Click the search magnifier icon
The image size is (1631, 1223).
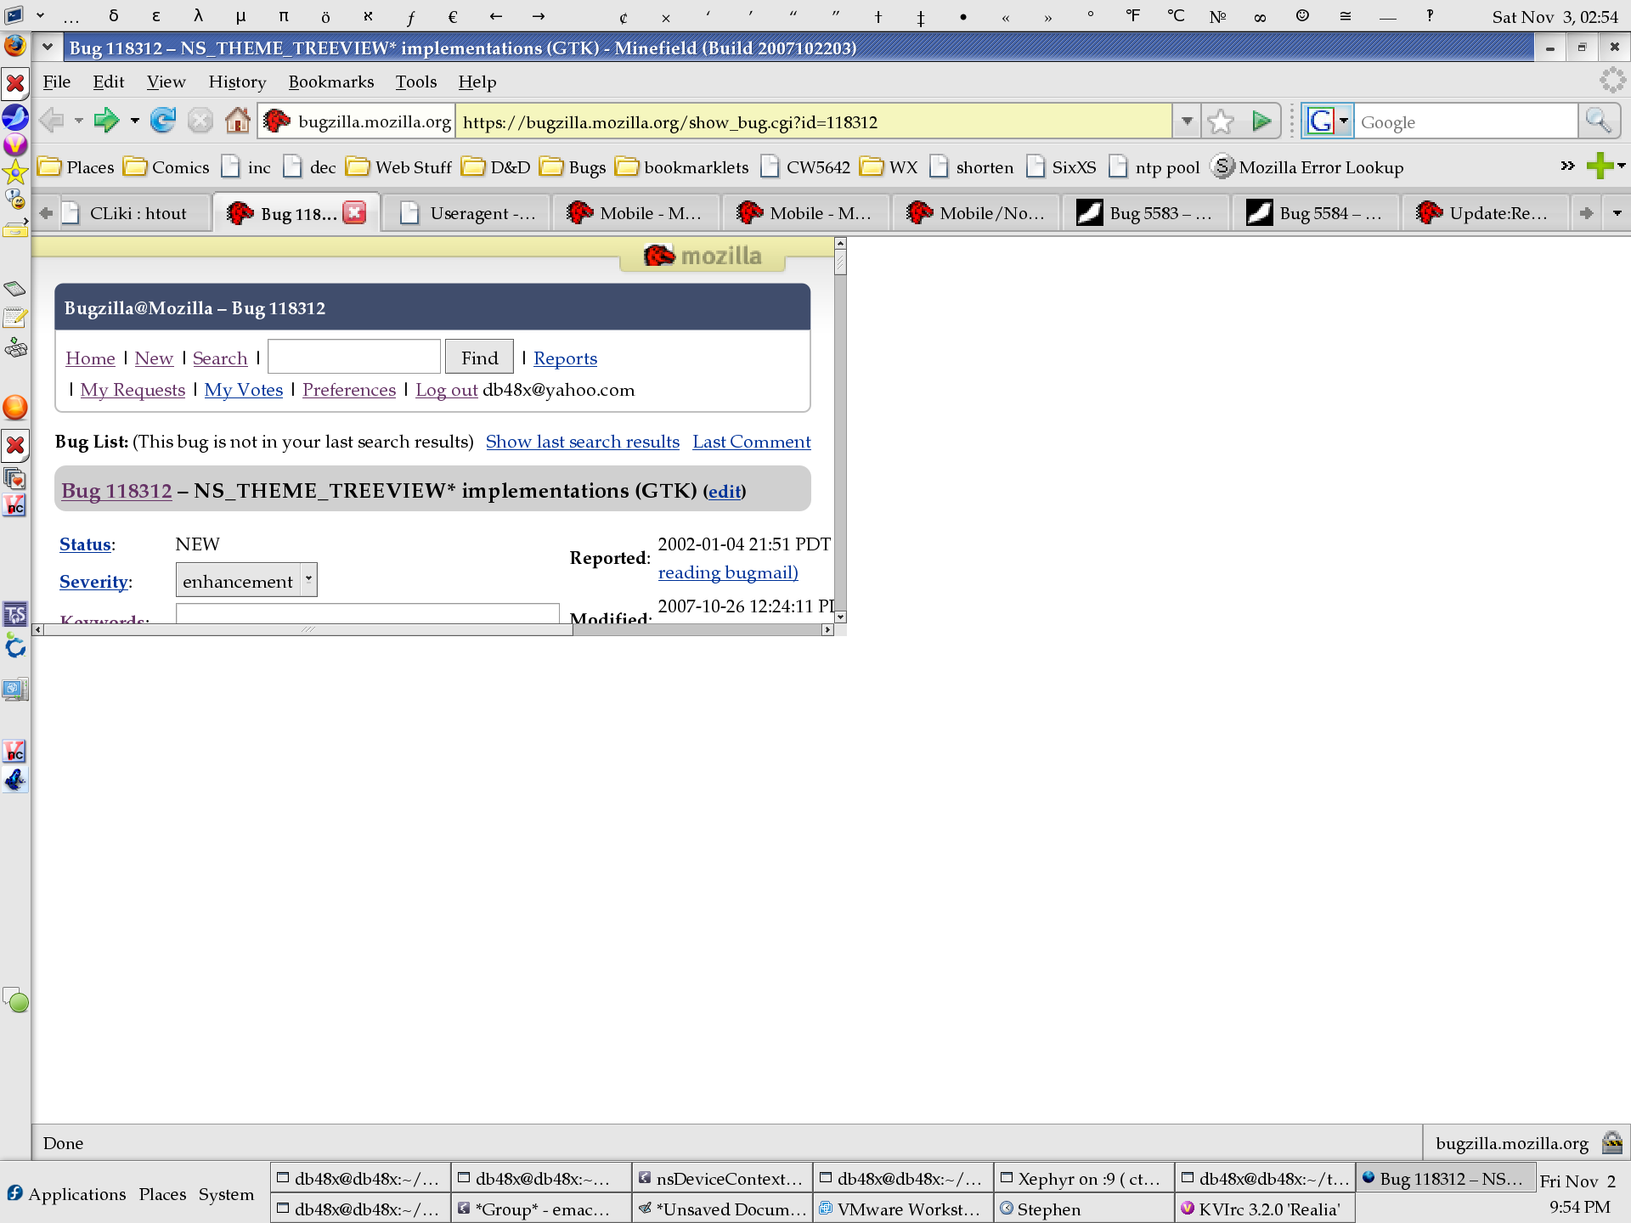point(1599,121)
